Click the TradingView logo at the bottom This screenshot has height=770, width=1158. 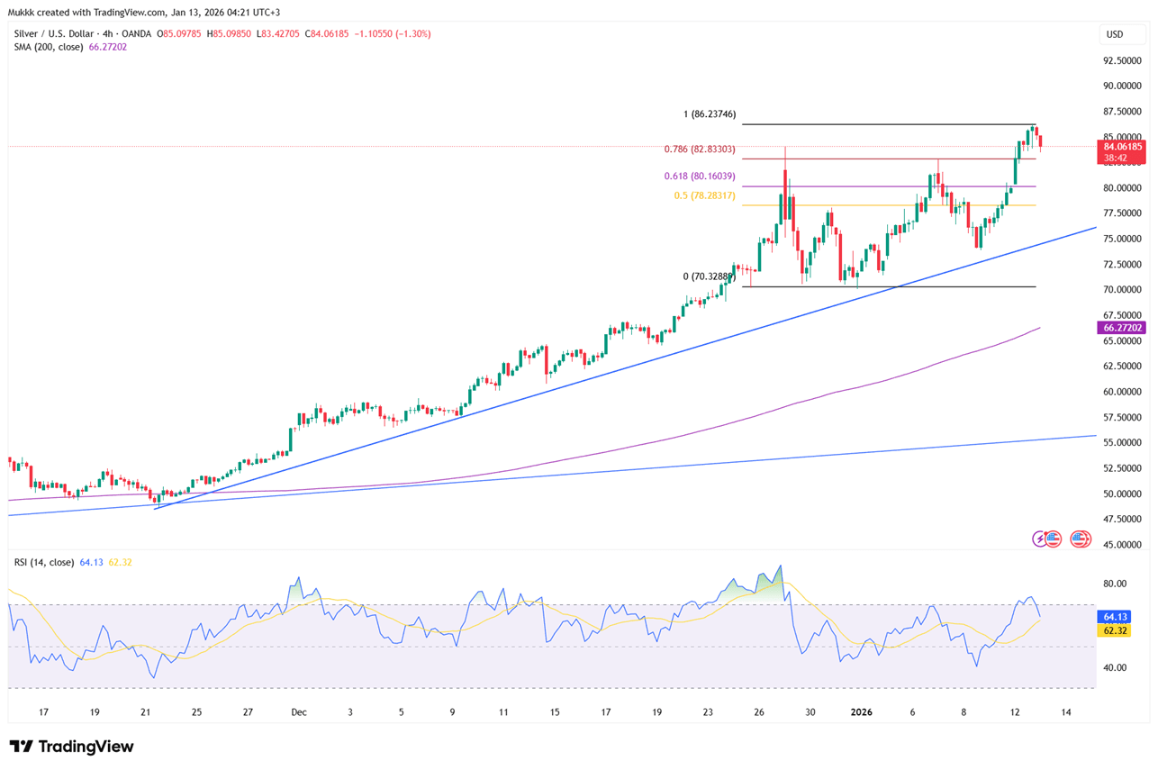click(x=71, y=747)
